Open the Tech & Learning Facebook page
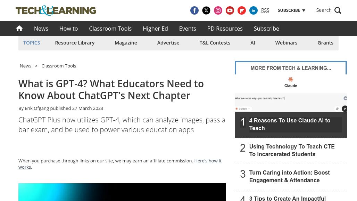Image resolution: width=357 pixels, height=201 pixels. click(x=194, y=10)
